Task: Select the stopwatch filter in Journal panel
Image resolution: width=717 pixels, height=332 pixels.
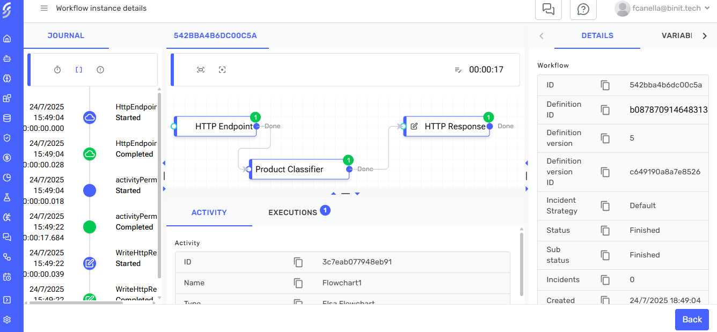Action: coord(57,70)
